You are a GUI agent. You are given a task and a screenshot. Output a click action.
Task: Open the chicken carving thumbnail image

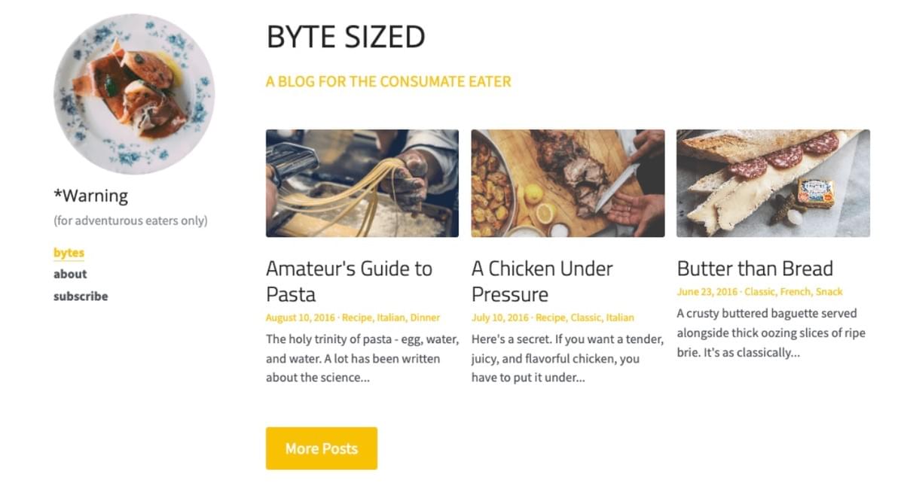tap(568, 184)
